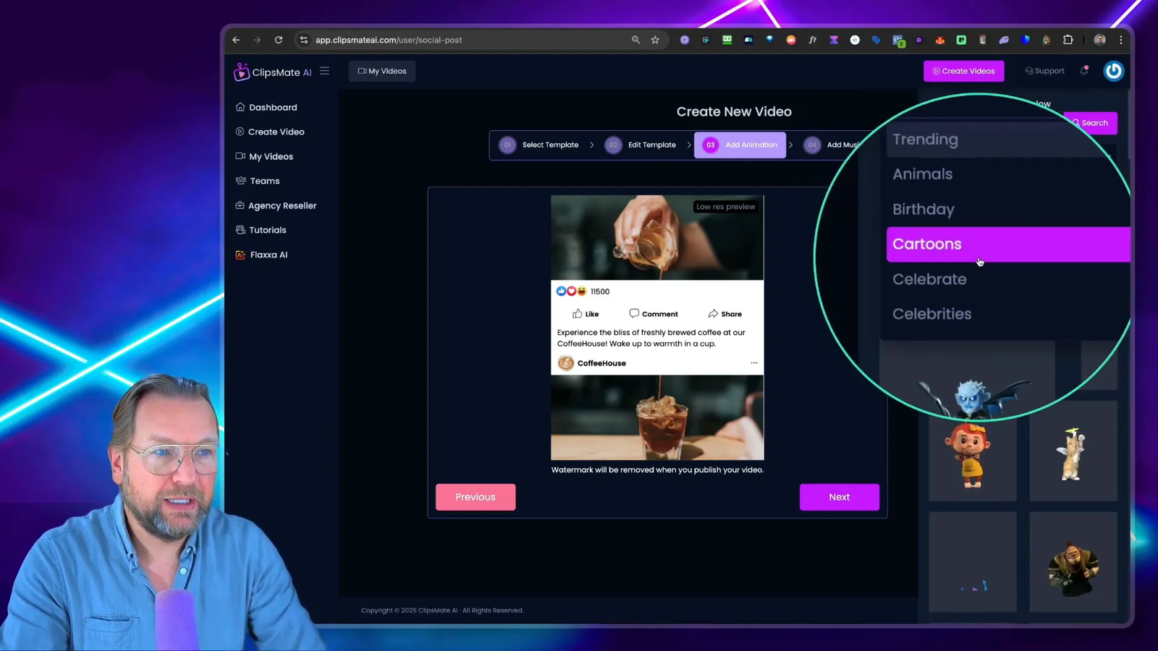Open My Videos in the top bar
Image resolution: width=1158 pixels, height=651 pixels.
point(382,71)
